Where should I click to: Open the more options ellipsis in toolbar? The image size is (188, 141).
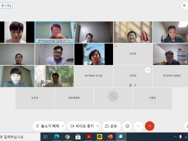pyautogui.click(x=139, y=126)
